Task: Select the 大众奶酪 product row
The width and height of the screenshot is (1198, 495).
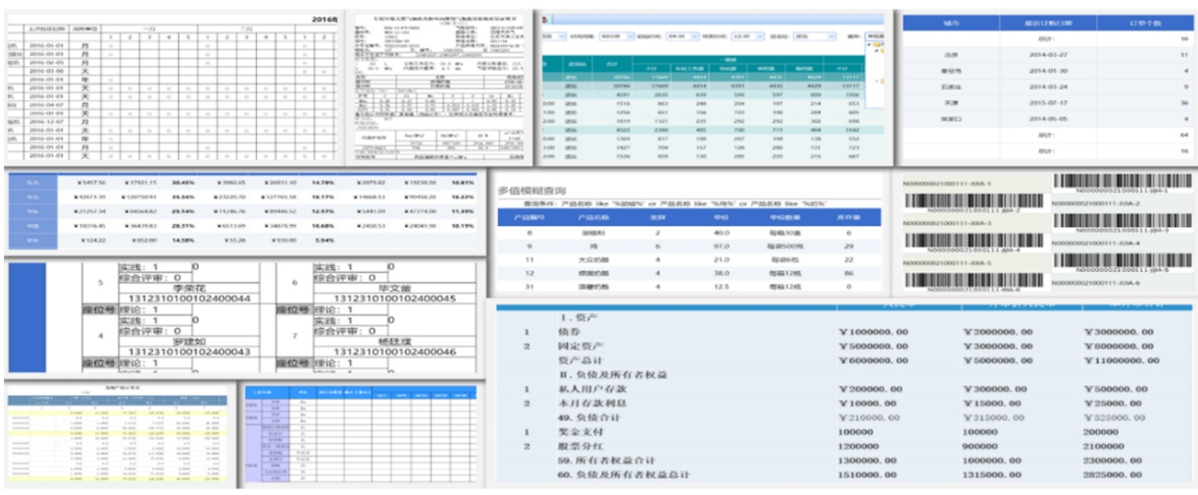Action: click(688, 260)
